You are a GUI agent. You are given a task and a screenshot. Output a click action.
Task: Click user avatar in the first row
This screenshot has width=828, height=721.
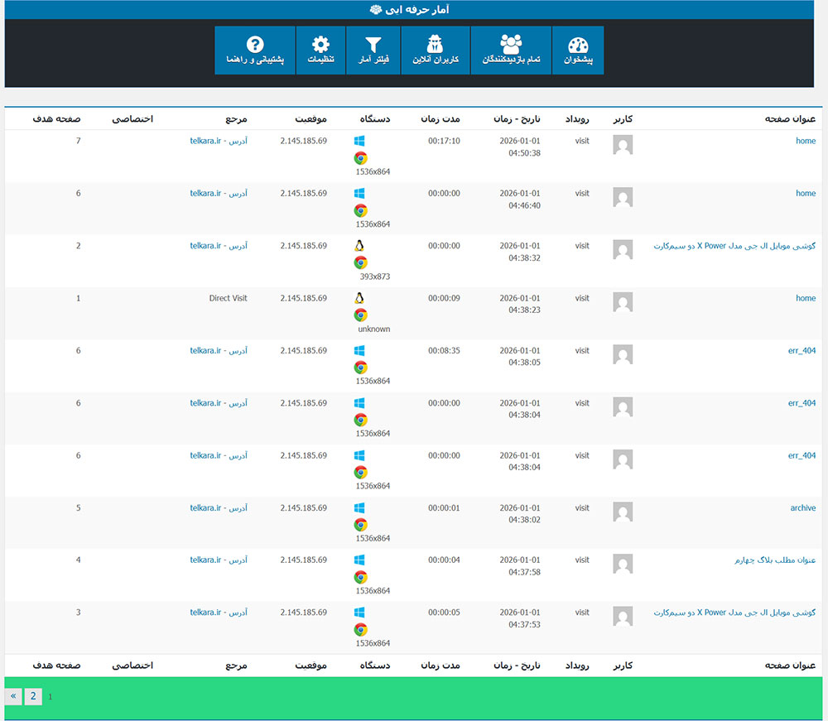[623, 145]
